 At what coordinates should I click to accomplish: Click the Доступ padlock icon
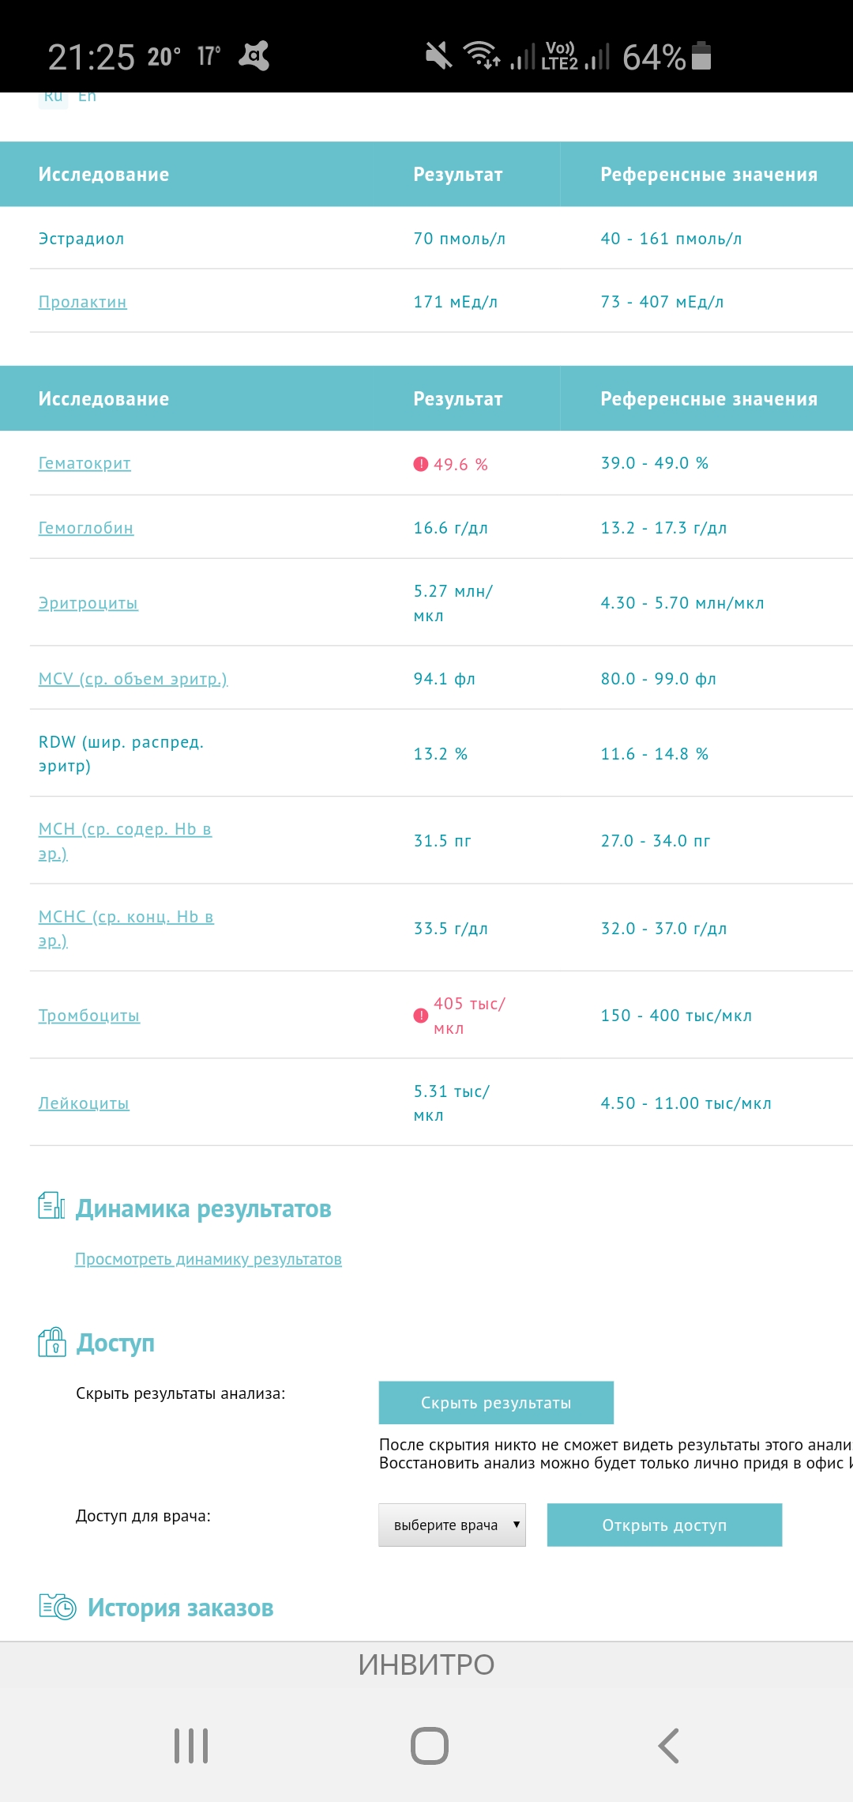pos(52,1341)
